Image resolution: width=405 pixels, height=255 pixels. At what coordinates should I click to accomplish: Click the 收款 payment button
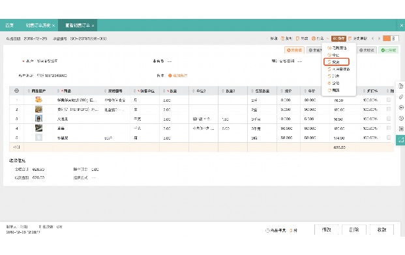382,230
